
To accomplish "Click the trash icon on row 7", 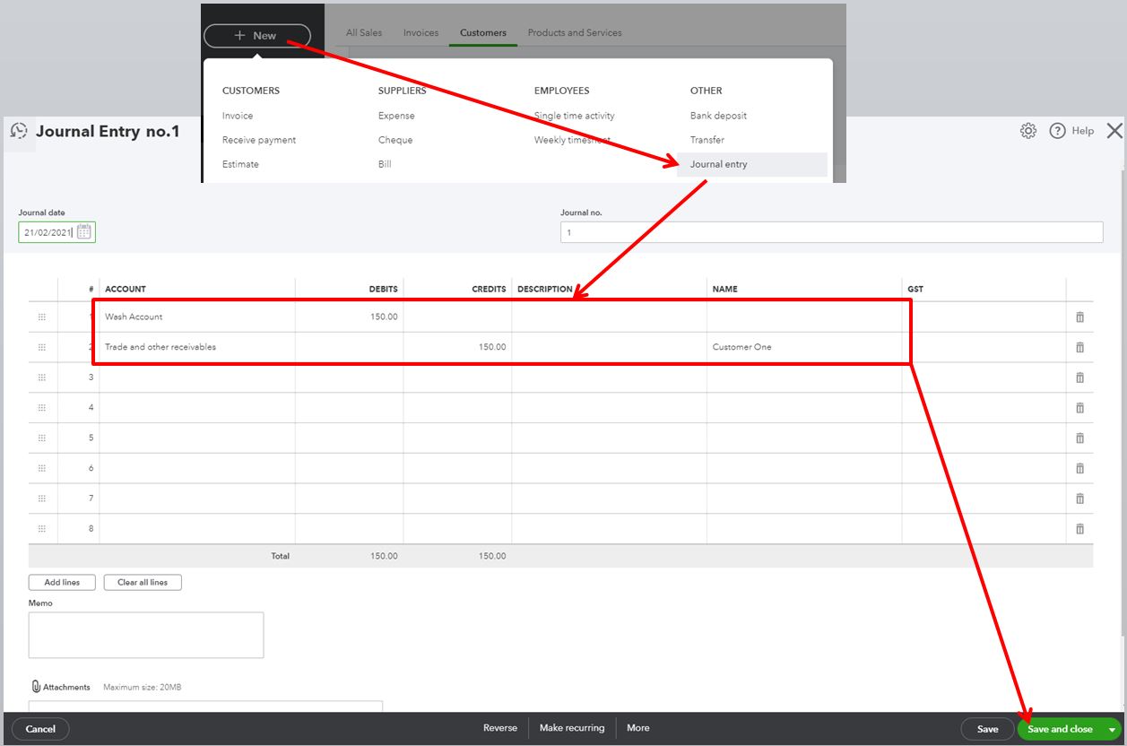I will point(1079,499).
